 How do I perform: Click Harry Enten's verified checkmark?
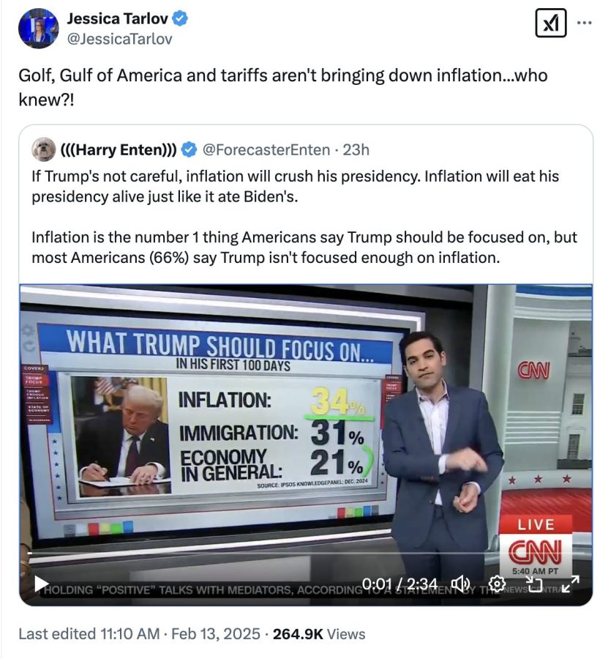click(189, 150)
